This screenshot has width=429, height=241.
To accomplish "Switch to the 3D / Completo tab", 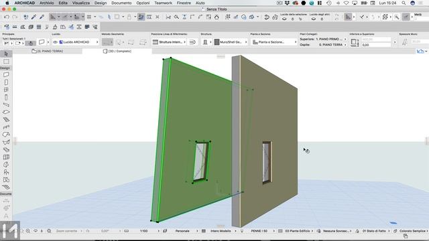I will (x=117, y=51).
